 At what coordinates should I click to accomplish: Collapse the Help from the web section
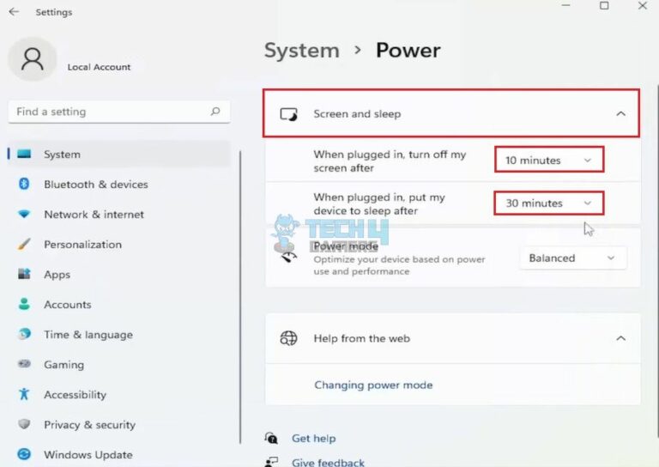(620, 338)
